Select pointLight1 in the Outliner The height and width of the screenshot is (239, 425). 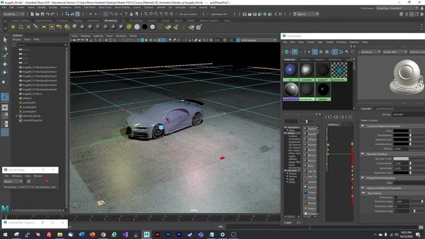click(29, 103)
